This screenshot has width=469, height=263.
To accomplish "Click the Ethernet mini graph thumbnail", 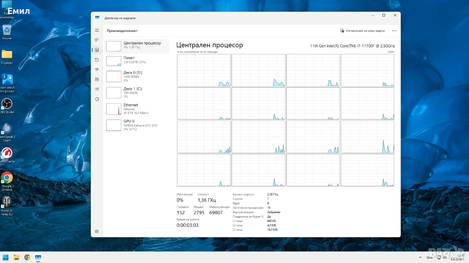I will (x=114, y=109).
